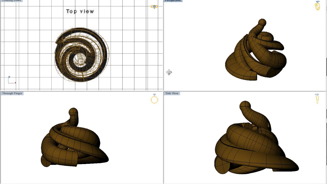The image size is (327, 184).
Task: Activate the Perspective viewport title
Action: [x=173, y=1]
